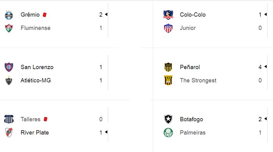Select the Atlético-MG crest icon
Viewport: 273px width, 152px height.
[x=9, y=80]
